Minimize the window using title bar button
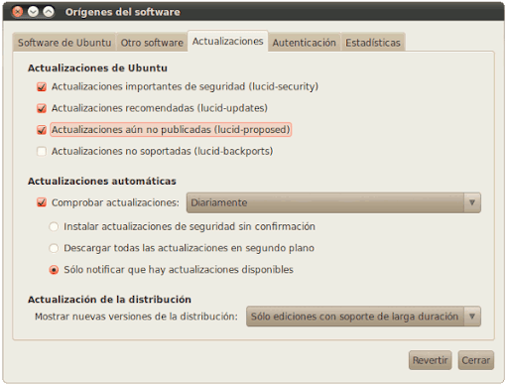 tap(33, 12)
